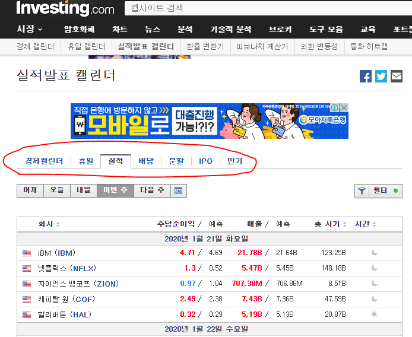412x337 pixels.
Task: Open the 암호화폐 menu
Action: [x=80, y=29]
